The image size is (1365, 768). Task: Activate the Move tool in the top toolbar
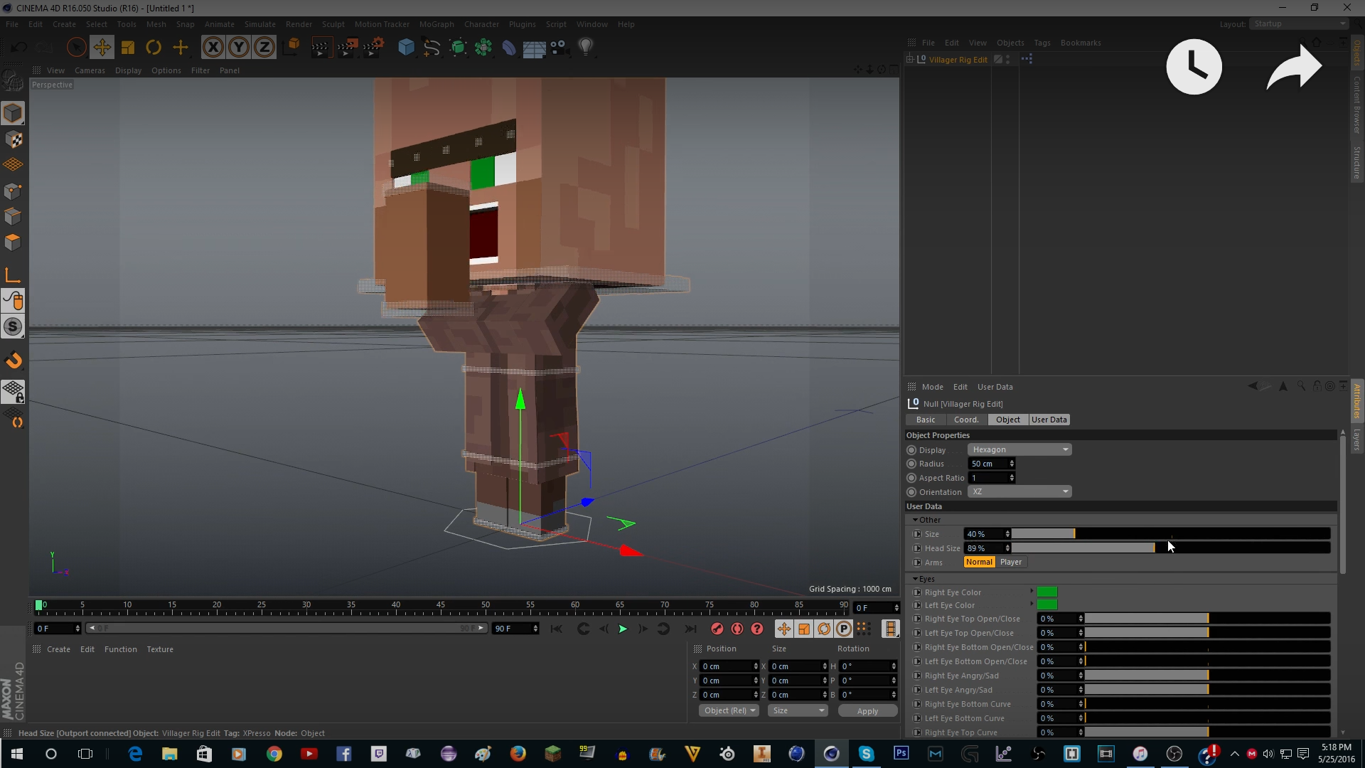point(102,48)
